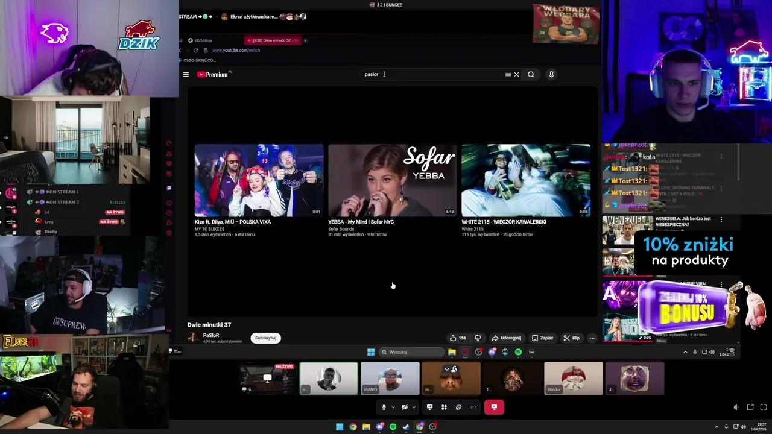
Task: Open options menu for WENEZUELA suggested video
Action: (x=721, y=219)
